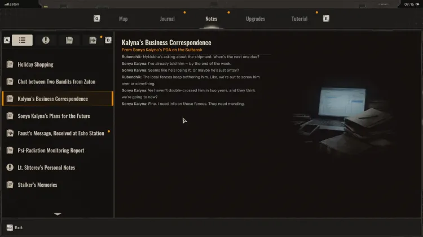Open the Upgrades tab
Image resolution: width=423 pixels, height=237 pixels.
255,19
